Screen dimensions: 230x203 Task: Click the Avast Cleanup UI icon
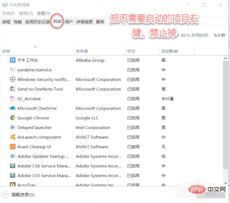(13, 147)
